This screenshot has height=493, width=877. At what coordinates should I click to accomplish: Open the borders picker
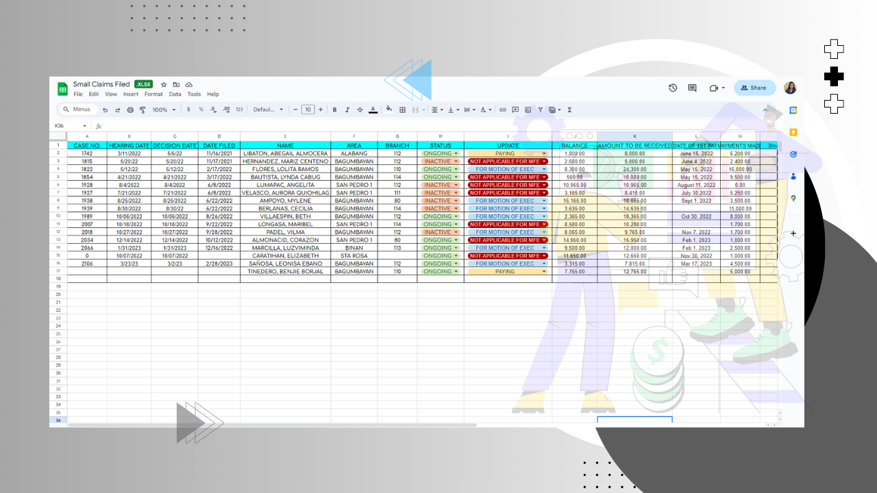pos(402,110)
